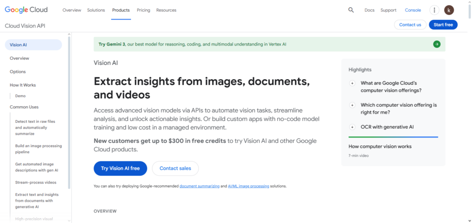
Task: Select Vision AI in the sidebar
Action: (33, 45)
